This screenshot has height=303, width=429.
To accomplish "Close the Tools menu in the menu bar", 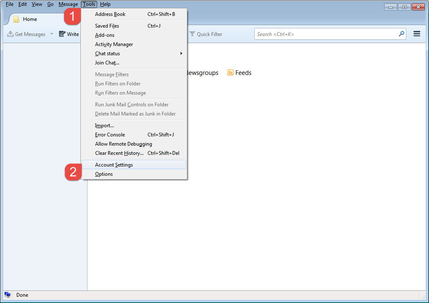I will pyautogui.click(x=89, y=4).
